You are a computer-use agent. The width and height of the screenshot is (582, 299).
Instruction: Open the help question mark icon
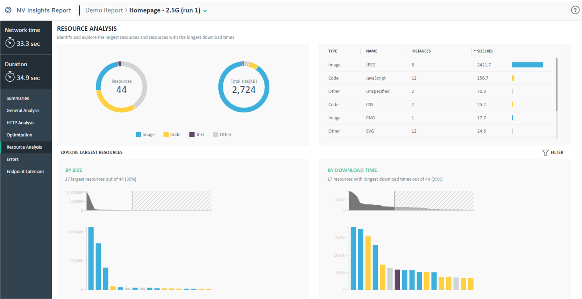point(575,10)
